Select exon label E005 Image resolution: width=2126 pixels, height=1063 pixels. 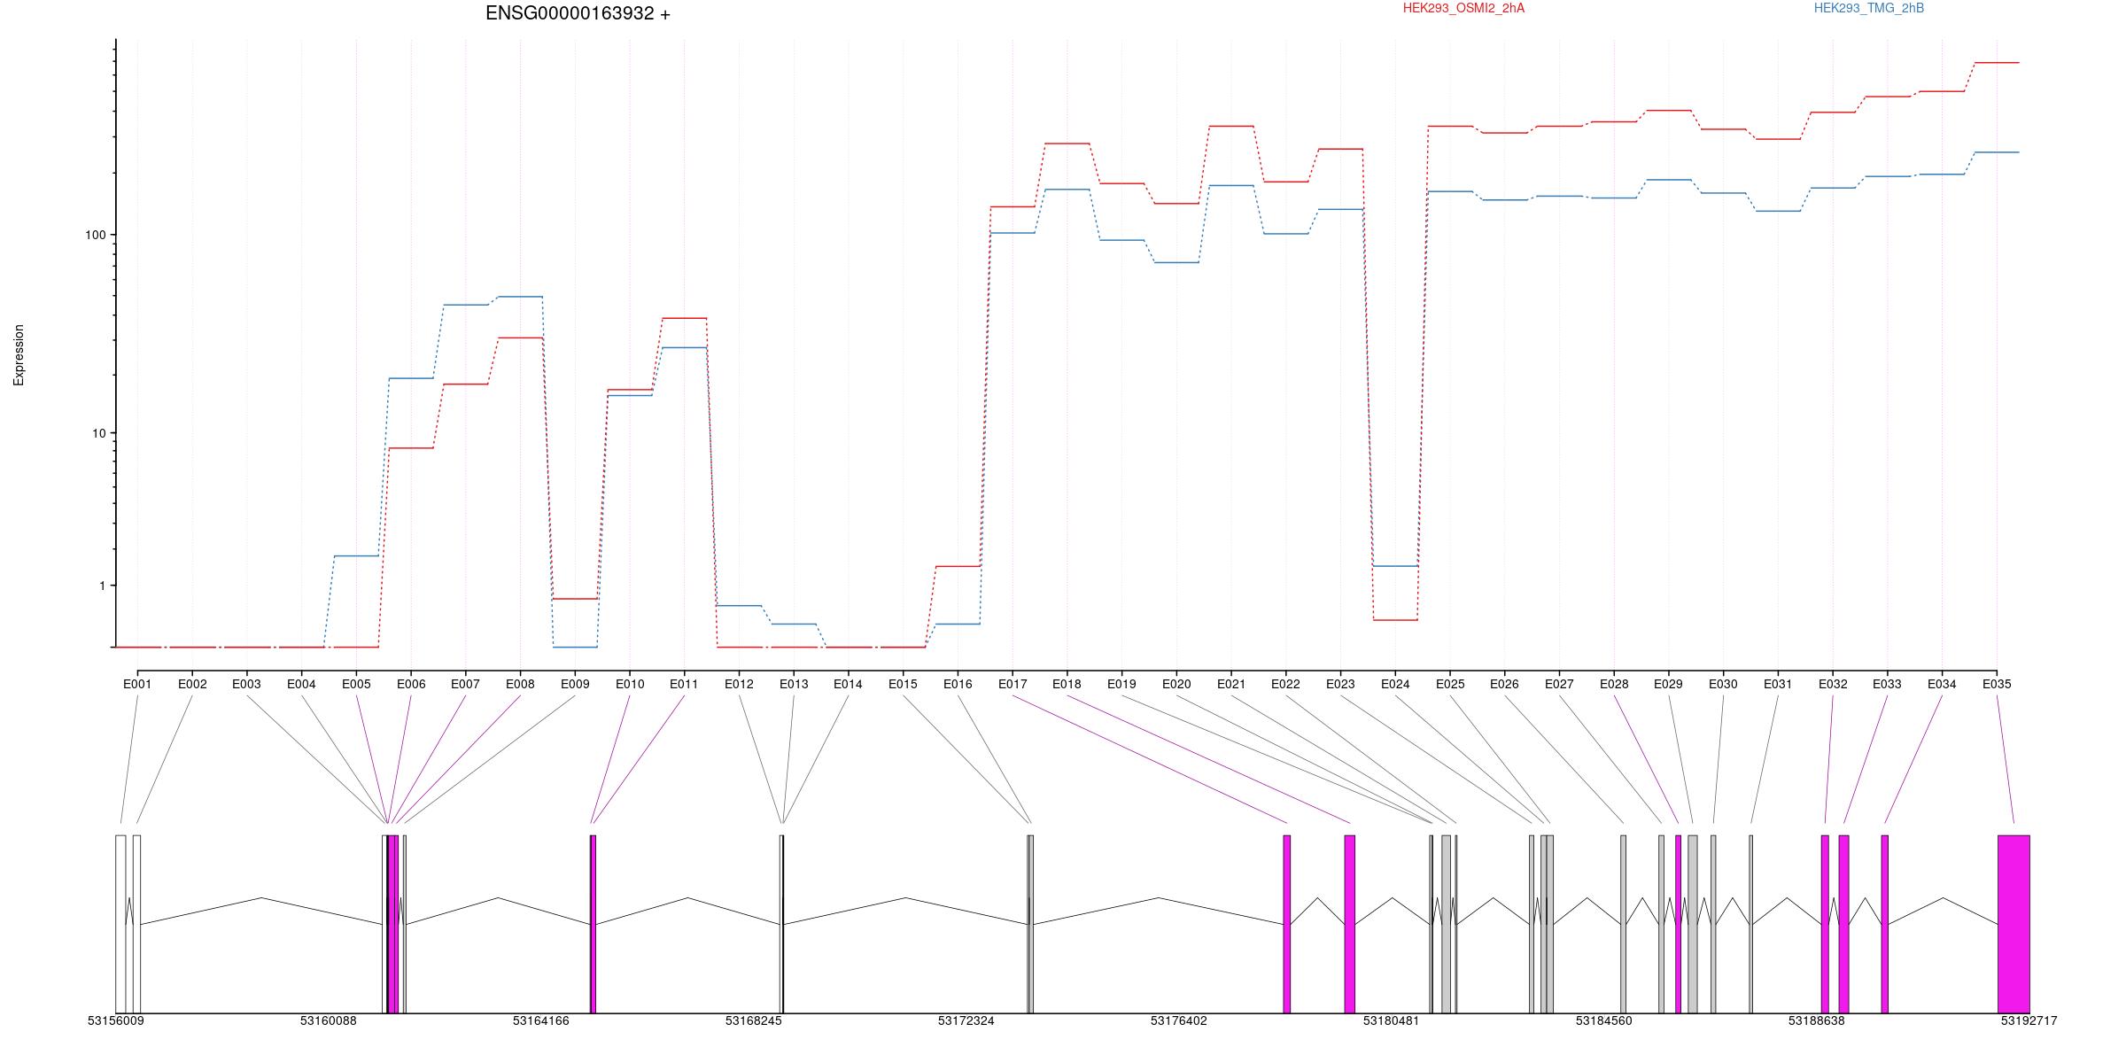356,684
